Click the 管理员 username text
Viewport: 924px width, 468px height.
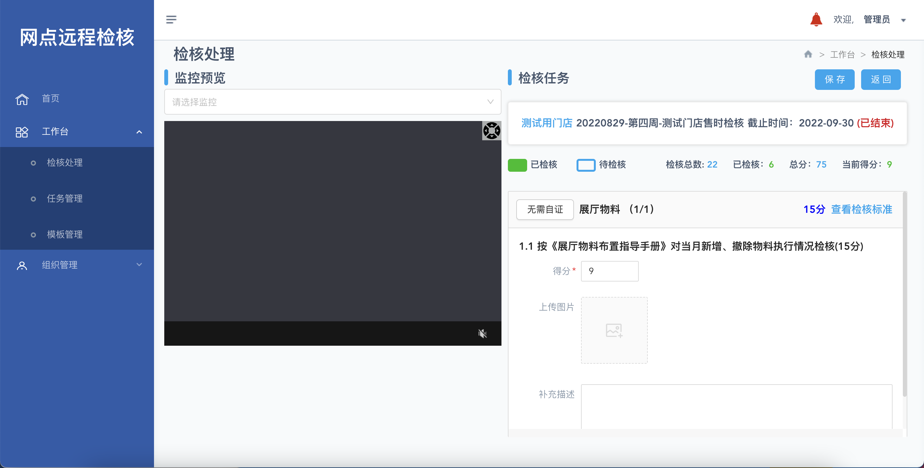(877, 19)
